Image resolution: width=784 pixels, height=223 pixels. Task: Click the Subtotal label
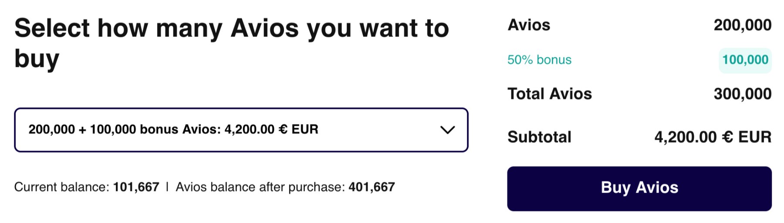pyautogui.click(x=539, y=137)
